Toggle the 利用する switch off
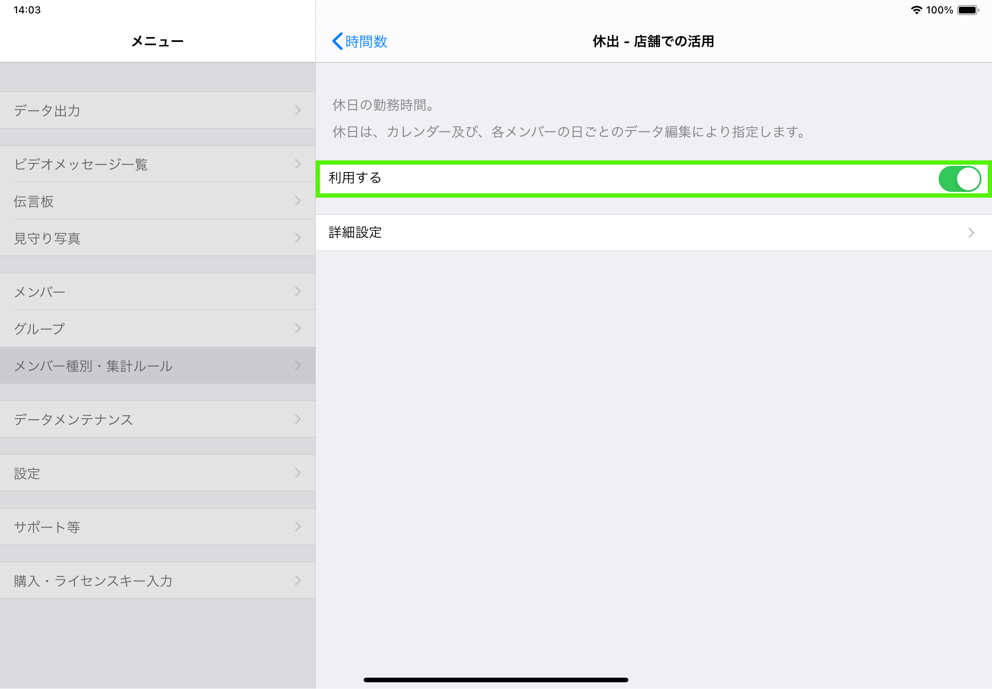 [x=959, y=179]
